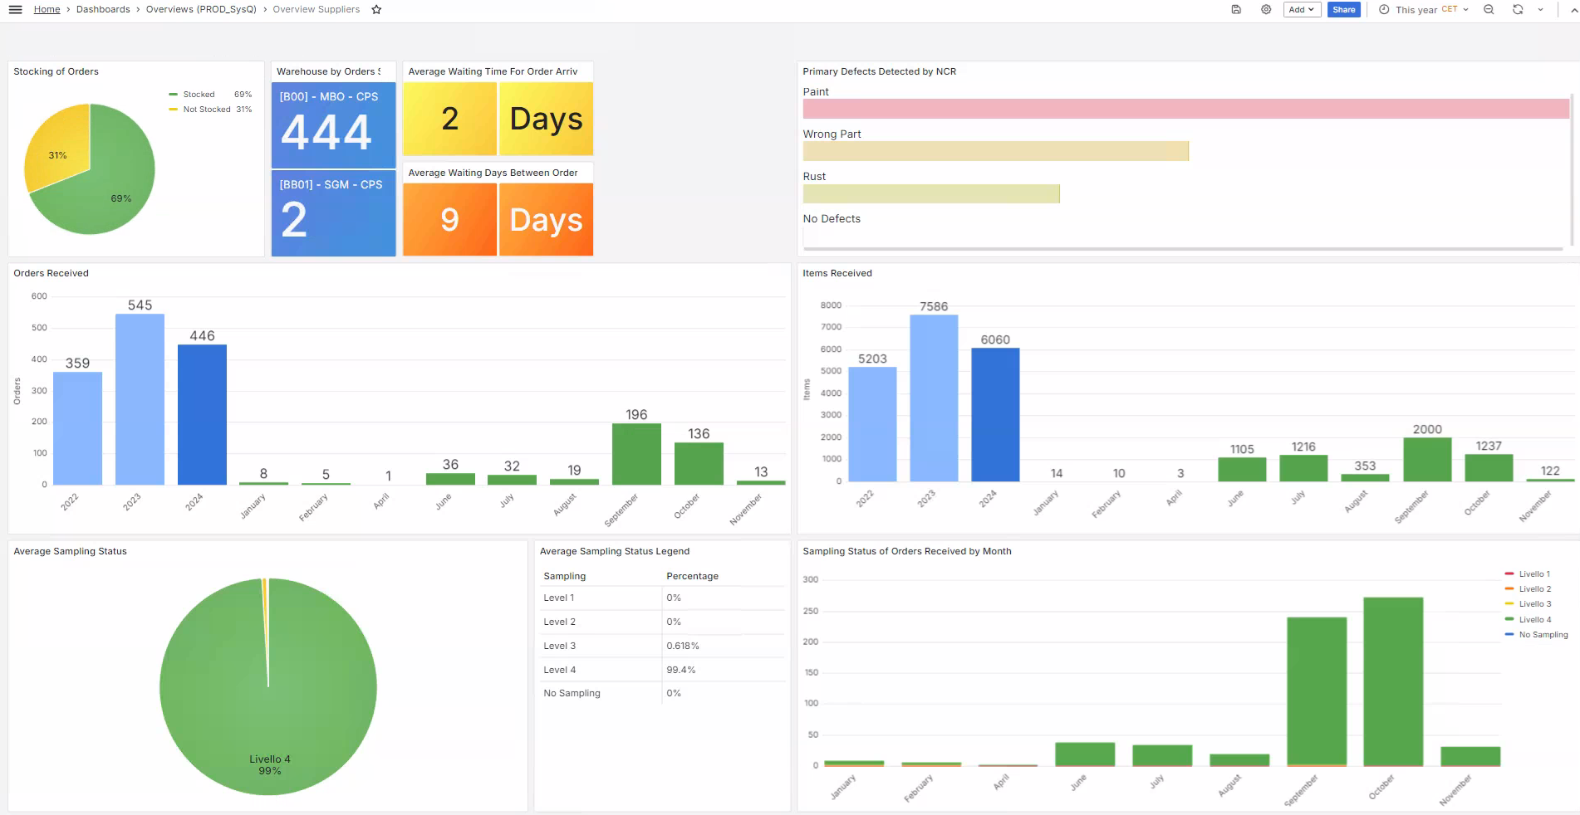Sort by the Sampling column header
Image resolution: width=1580 pixels, height=815 pixels.
tap(565, 576)
